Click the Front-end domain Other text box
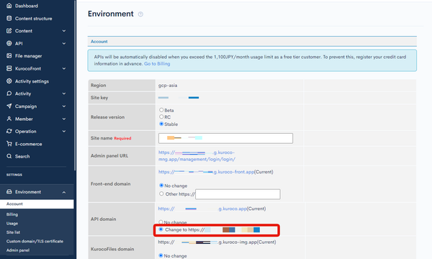This screenshot has height=259, width=432. (238, 194)
